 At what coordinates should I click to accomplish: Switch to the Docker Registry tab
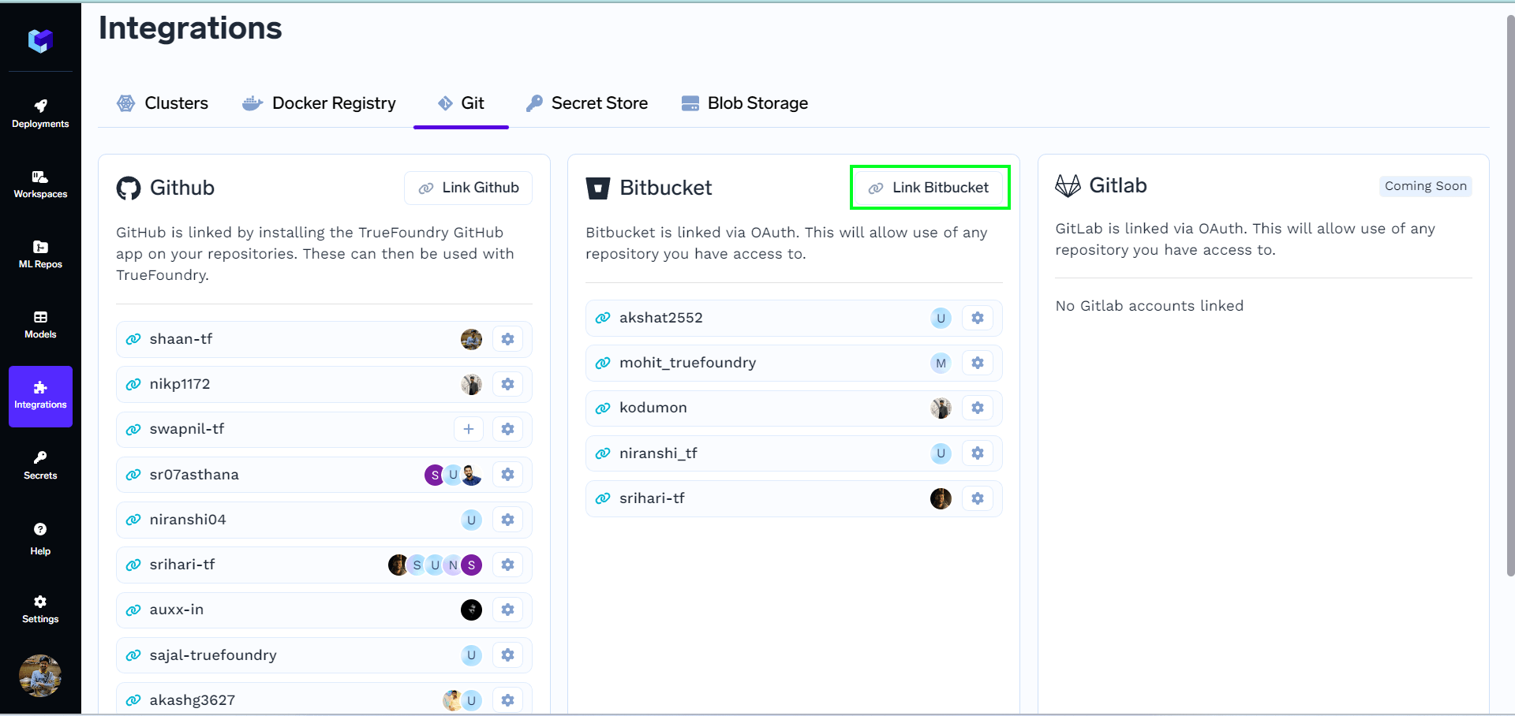320,103
